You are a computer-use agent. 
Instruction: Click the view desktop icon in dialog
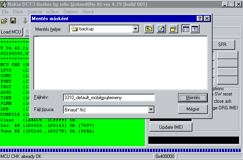pos(161,29)
